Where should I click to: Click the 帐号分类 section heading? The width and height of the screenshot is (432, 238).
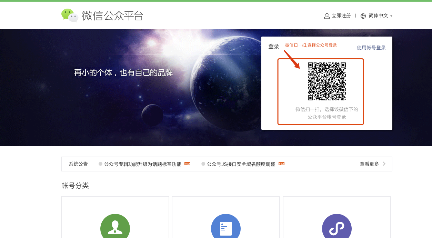point(75,186)
